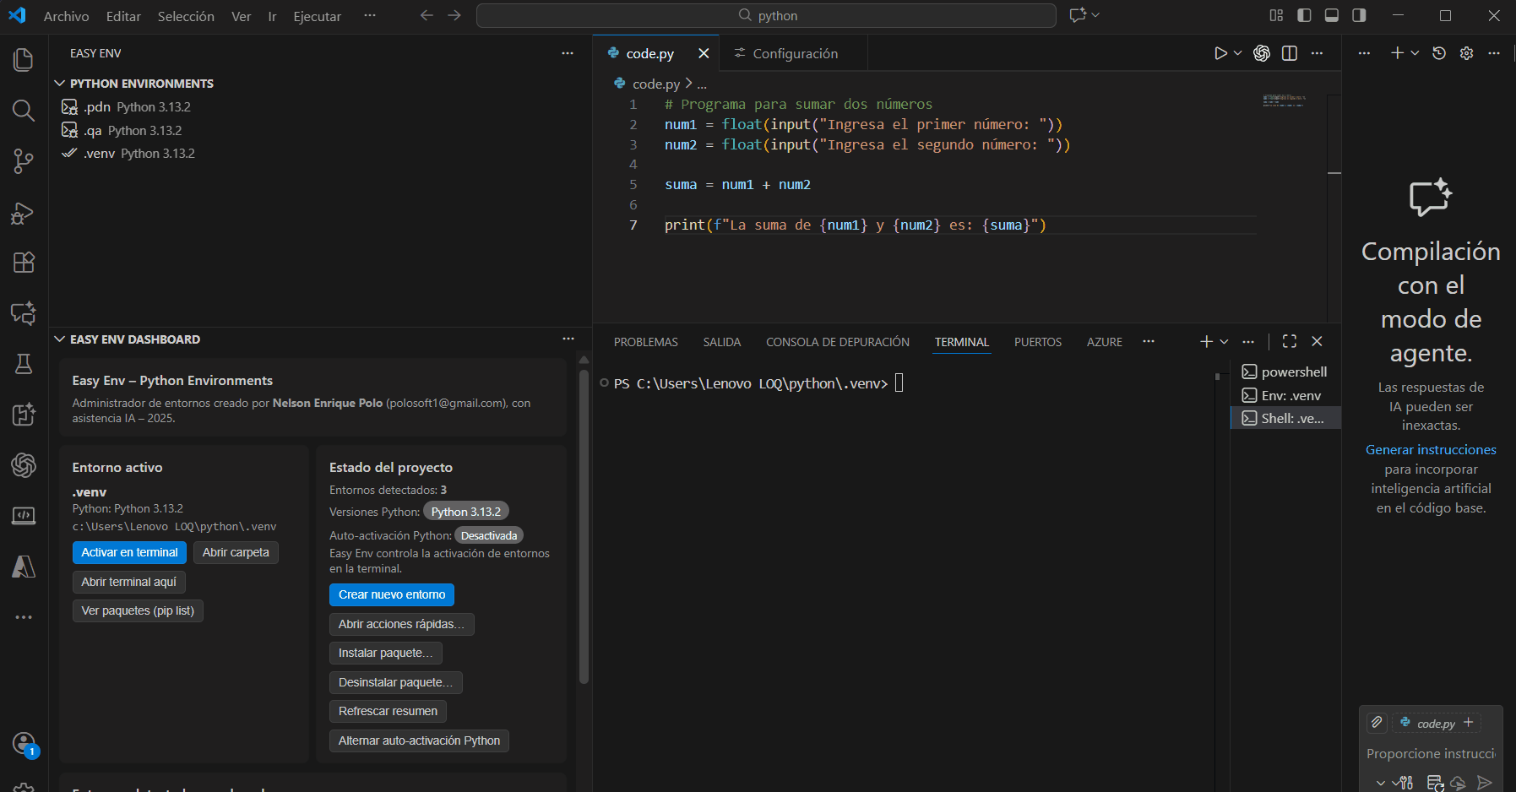1516x792 pixels.
Task: Open the new chat dropdown arrow
Action: tap(1415, 53)
